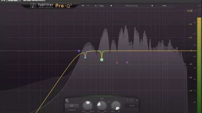
Task: Open the 30 dB display range dropdown
Action: [190, 11]
